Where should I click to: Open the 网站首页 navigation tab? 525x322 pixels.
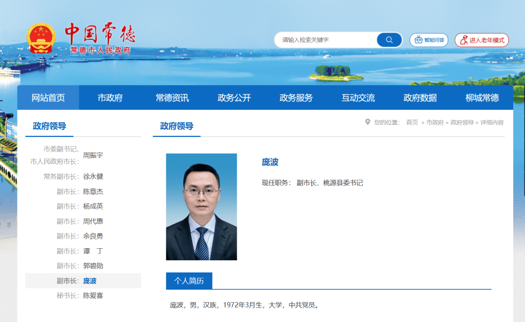48,98
